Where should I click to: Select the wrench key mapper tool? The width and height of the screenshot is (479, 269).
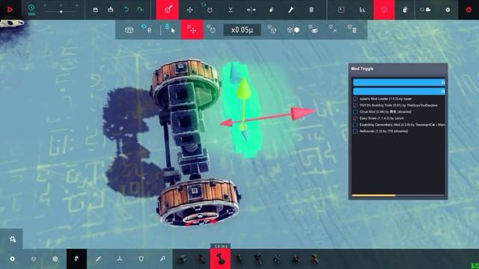click(290, 10)
